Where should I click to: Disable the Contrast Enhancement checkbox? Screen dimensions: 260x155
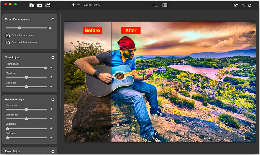tap(8, 43)
